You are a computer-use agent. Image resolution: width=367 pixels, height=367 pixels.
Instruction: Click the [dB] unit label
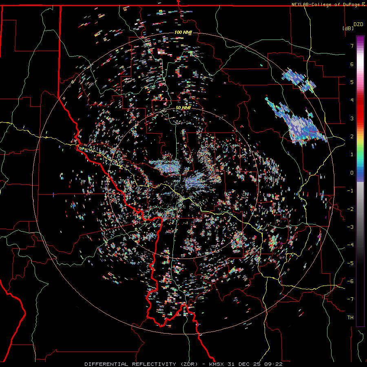pyautogui.click(x=348, y=28)
